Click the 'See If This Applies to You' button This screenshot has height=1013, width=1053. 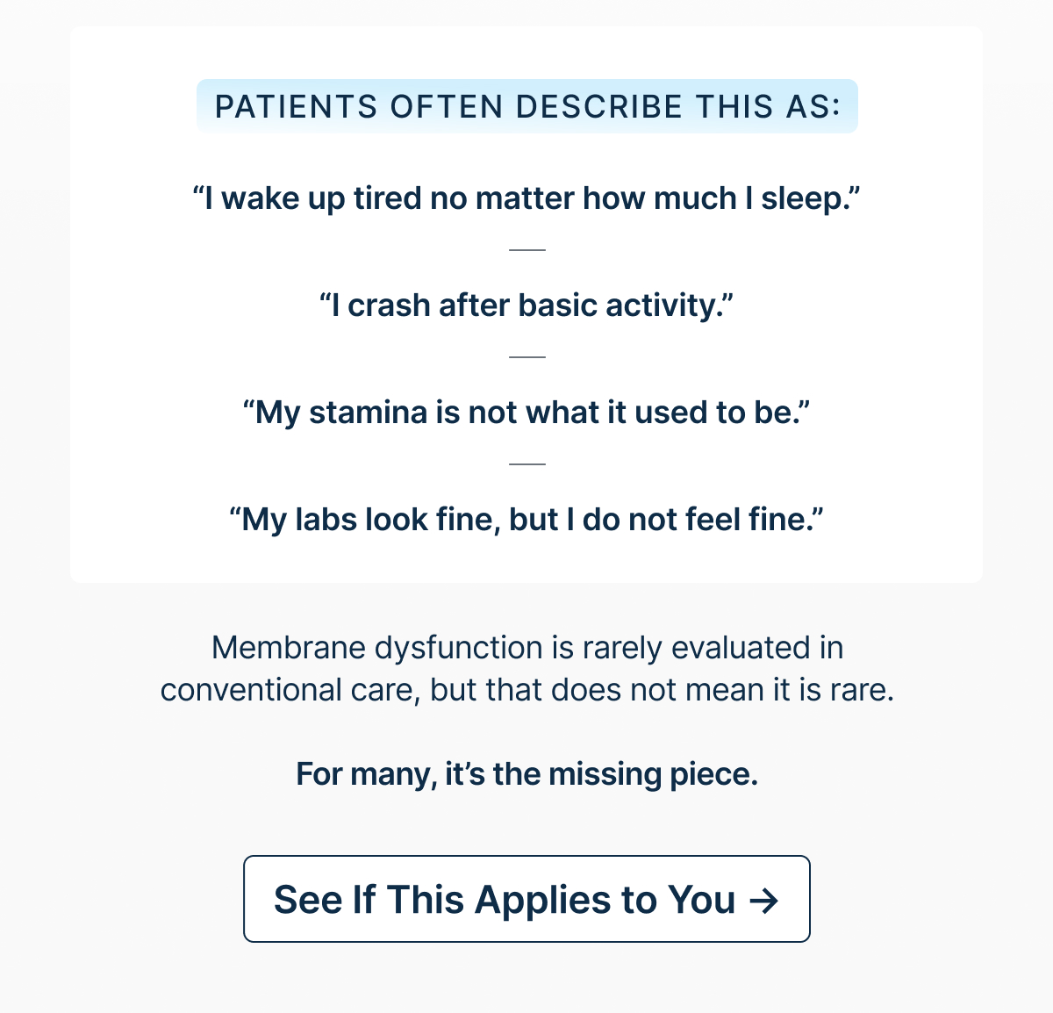tap(526, 900)
